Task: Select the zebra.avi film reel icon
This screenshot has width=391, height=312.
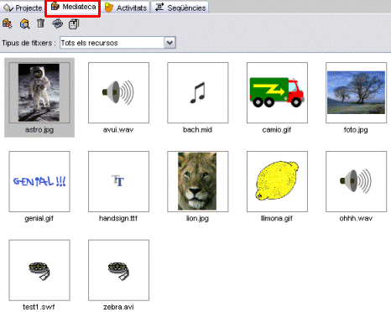Action: [118, 271]
